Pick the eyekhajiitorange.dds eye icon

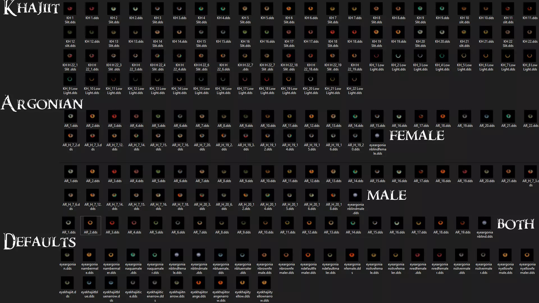(x=198, y=283)
